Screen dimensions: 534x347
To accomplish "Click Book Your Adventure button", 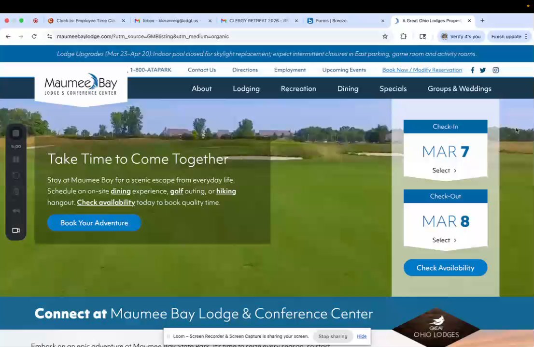I will [x=94, y=223].
